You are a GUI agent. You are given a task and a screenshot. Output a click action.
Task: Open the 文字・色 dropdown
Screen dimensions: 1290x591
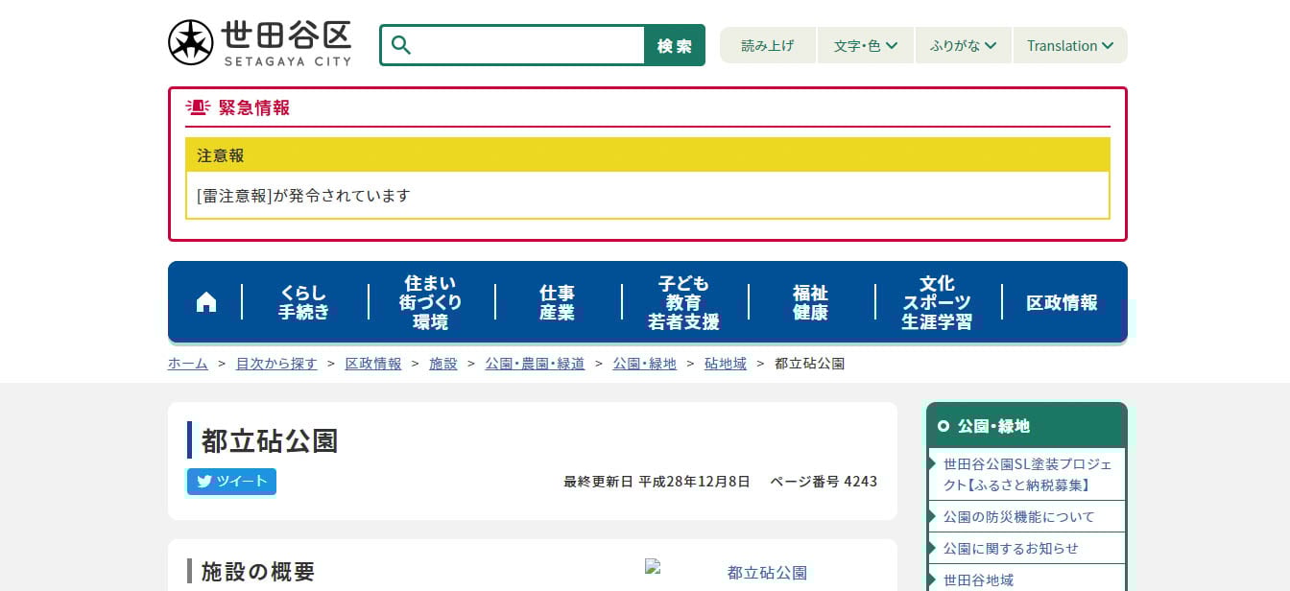[x=866, y=45]
